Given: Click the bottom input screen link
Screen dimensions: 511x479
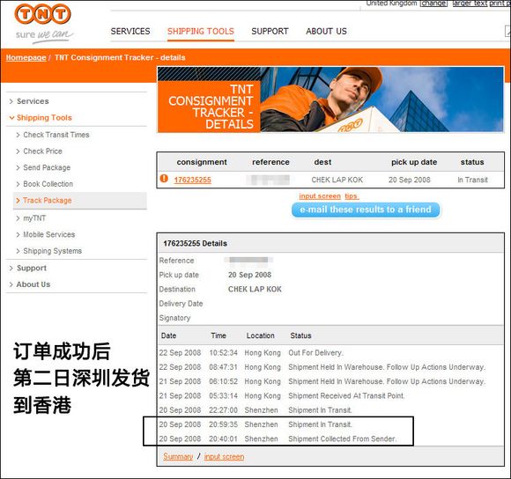Looking at the screenshot, I should coord(224,456).
